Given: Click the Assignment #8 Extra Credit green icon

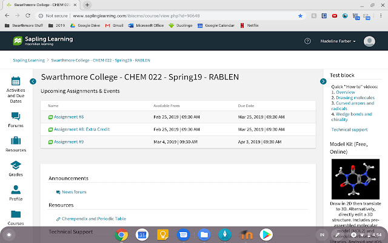Looking at the screenshot, I should [50, 129].
